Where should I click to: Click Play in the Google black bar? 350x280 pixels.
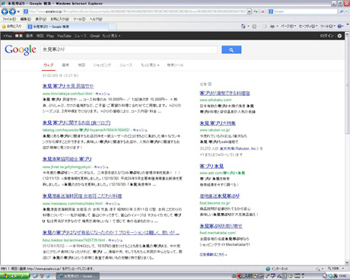(50, 36)
